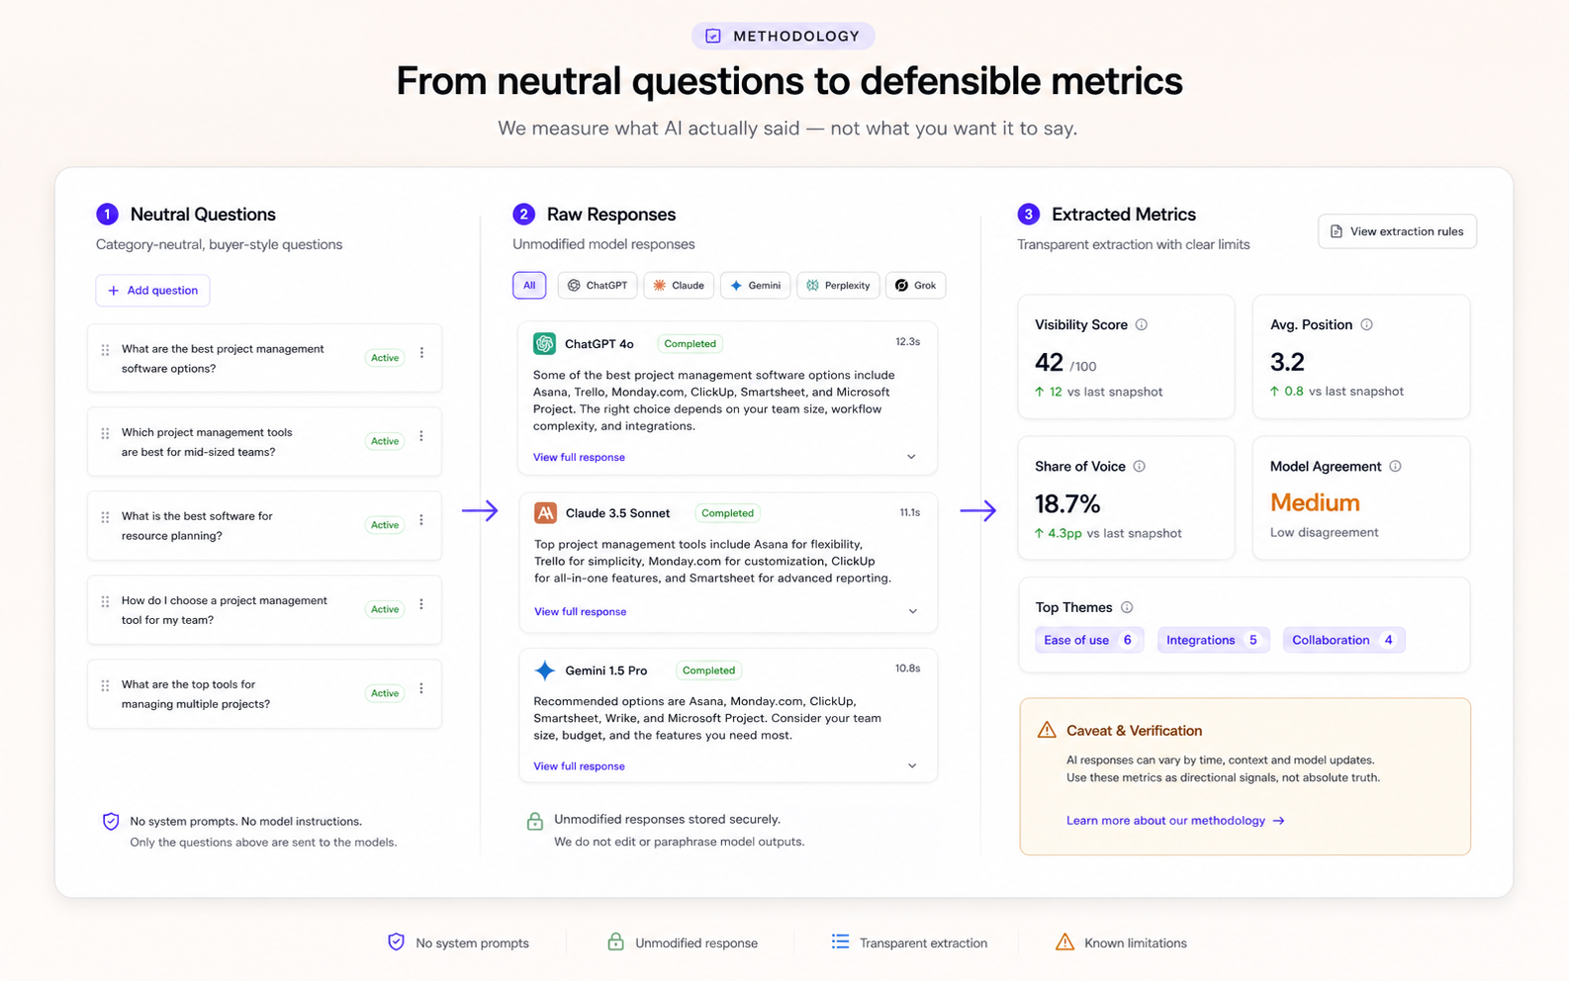Open Gemini 1.5 Pro's View full response link

579,765
